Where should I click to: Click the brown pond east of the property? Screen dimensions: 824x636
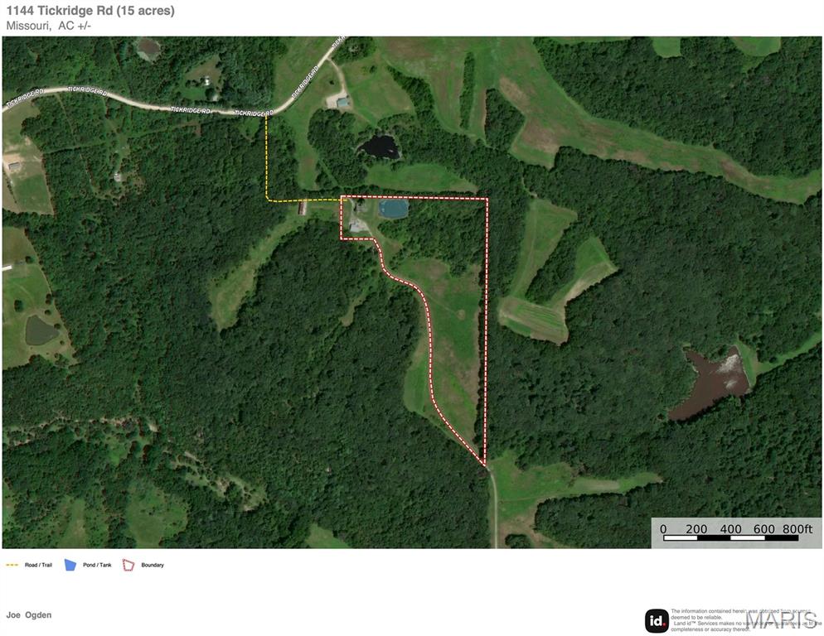pos(710,384)
